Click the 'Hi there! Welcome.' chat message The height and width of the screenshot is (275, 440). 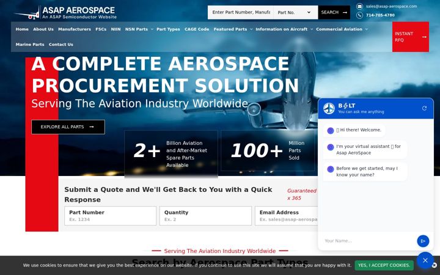pos(354,130)
